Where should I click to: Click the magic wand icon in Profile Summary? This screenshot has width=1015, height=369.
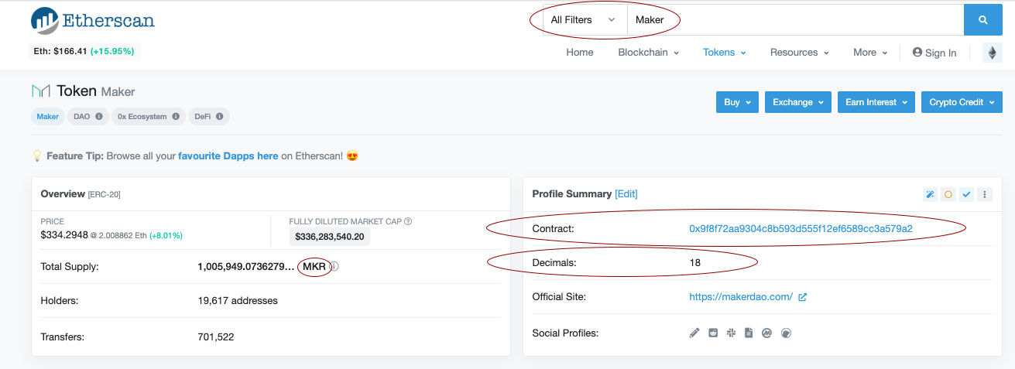[930, 194]
